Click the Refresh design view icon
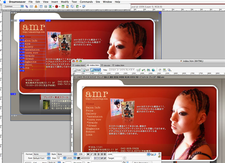The height and width of the screenshot is (163, 225). (x=160, y=70)
